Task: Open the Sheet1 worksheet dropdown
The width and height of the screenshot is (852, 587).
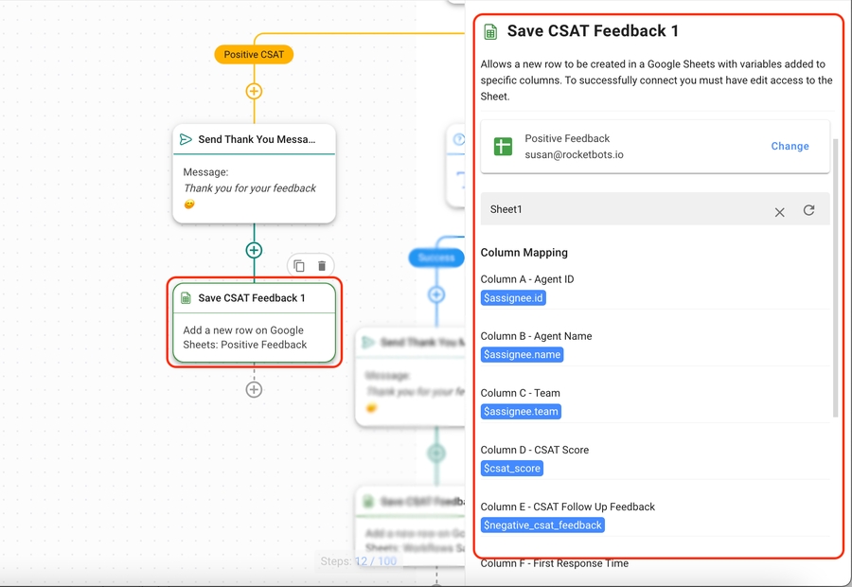Action: click(x=625, y=209)
